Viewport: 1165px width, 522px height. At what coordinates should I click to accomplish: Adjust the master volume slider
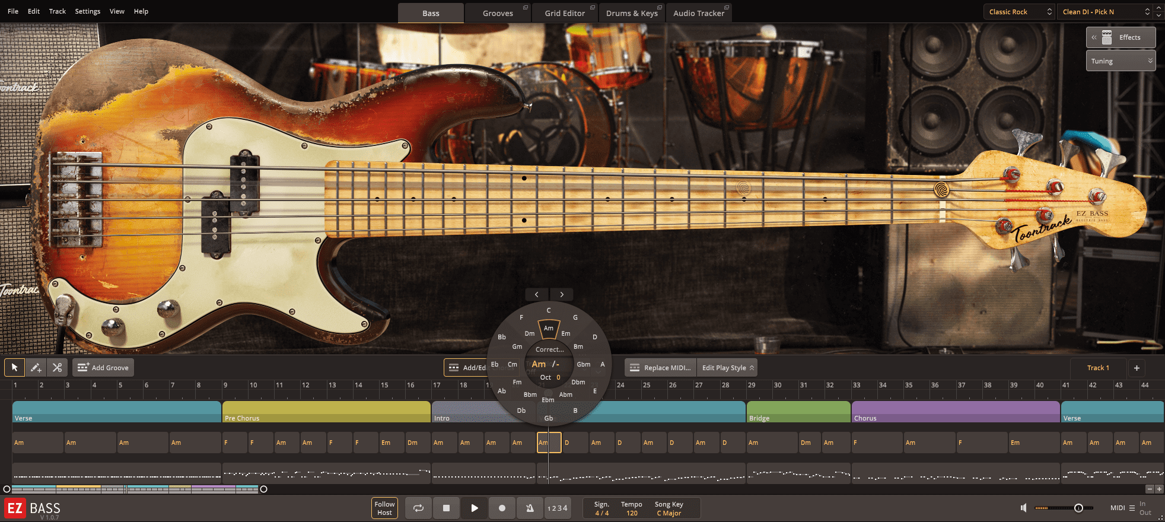tap(1064, 508)
